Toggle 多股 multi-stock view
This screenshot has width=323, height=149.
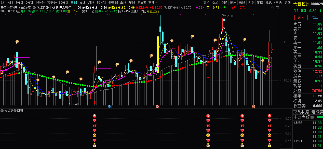point(224,3)
